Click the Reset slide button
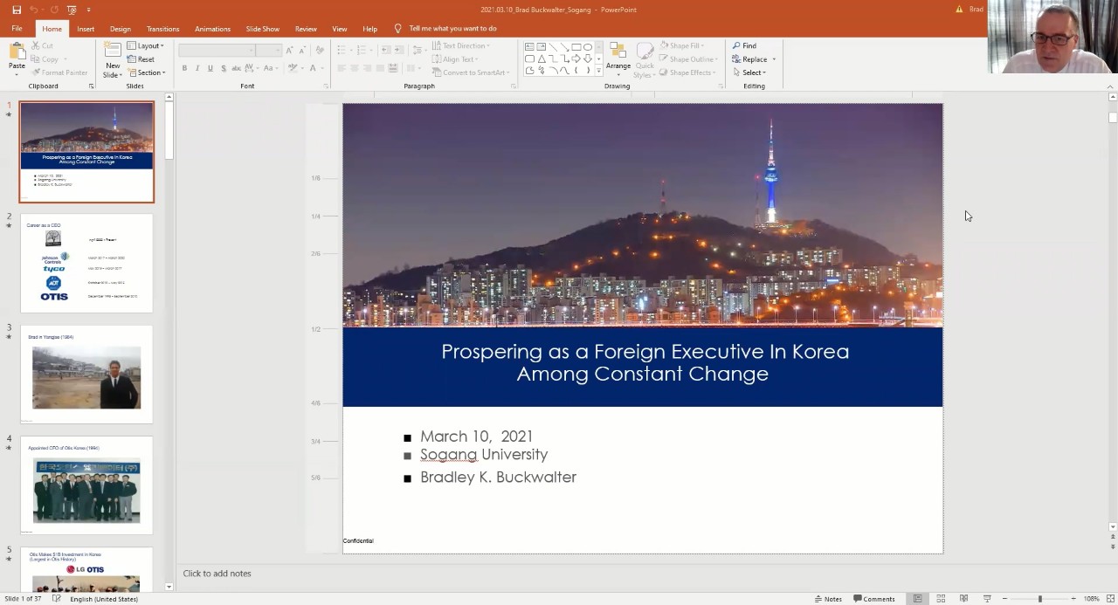The image size is (1118, 605). pos(141,59)
